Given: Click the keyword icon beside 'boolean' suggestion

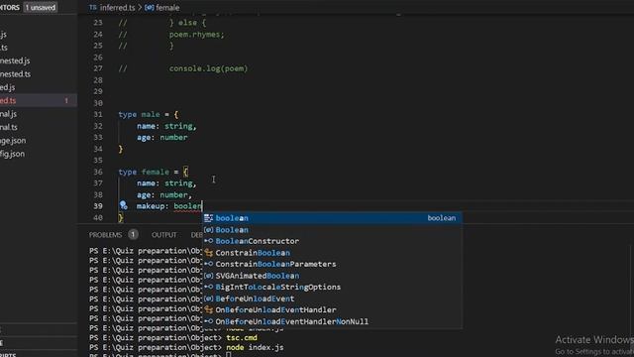Looking at the screenshot, I should [209, 218].
